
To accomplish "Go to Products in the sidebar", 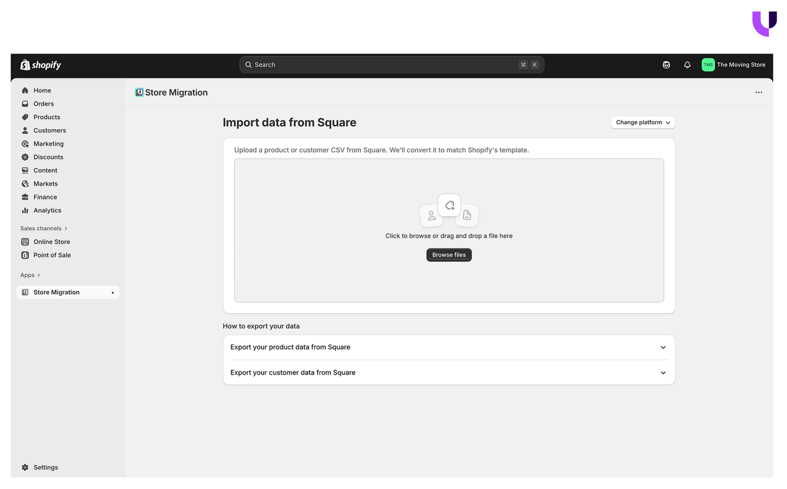I will coord(47,117).
